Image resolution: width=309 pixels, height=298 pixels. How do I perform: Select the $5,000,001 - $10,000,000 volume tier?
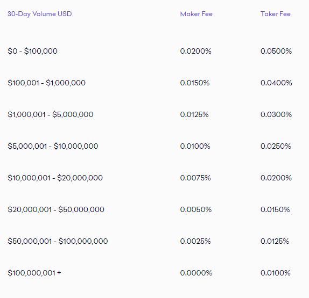(53, 146)
